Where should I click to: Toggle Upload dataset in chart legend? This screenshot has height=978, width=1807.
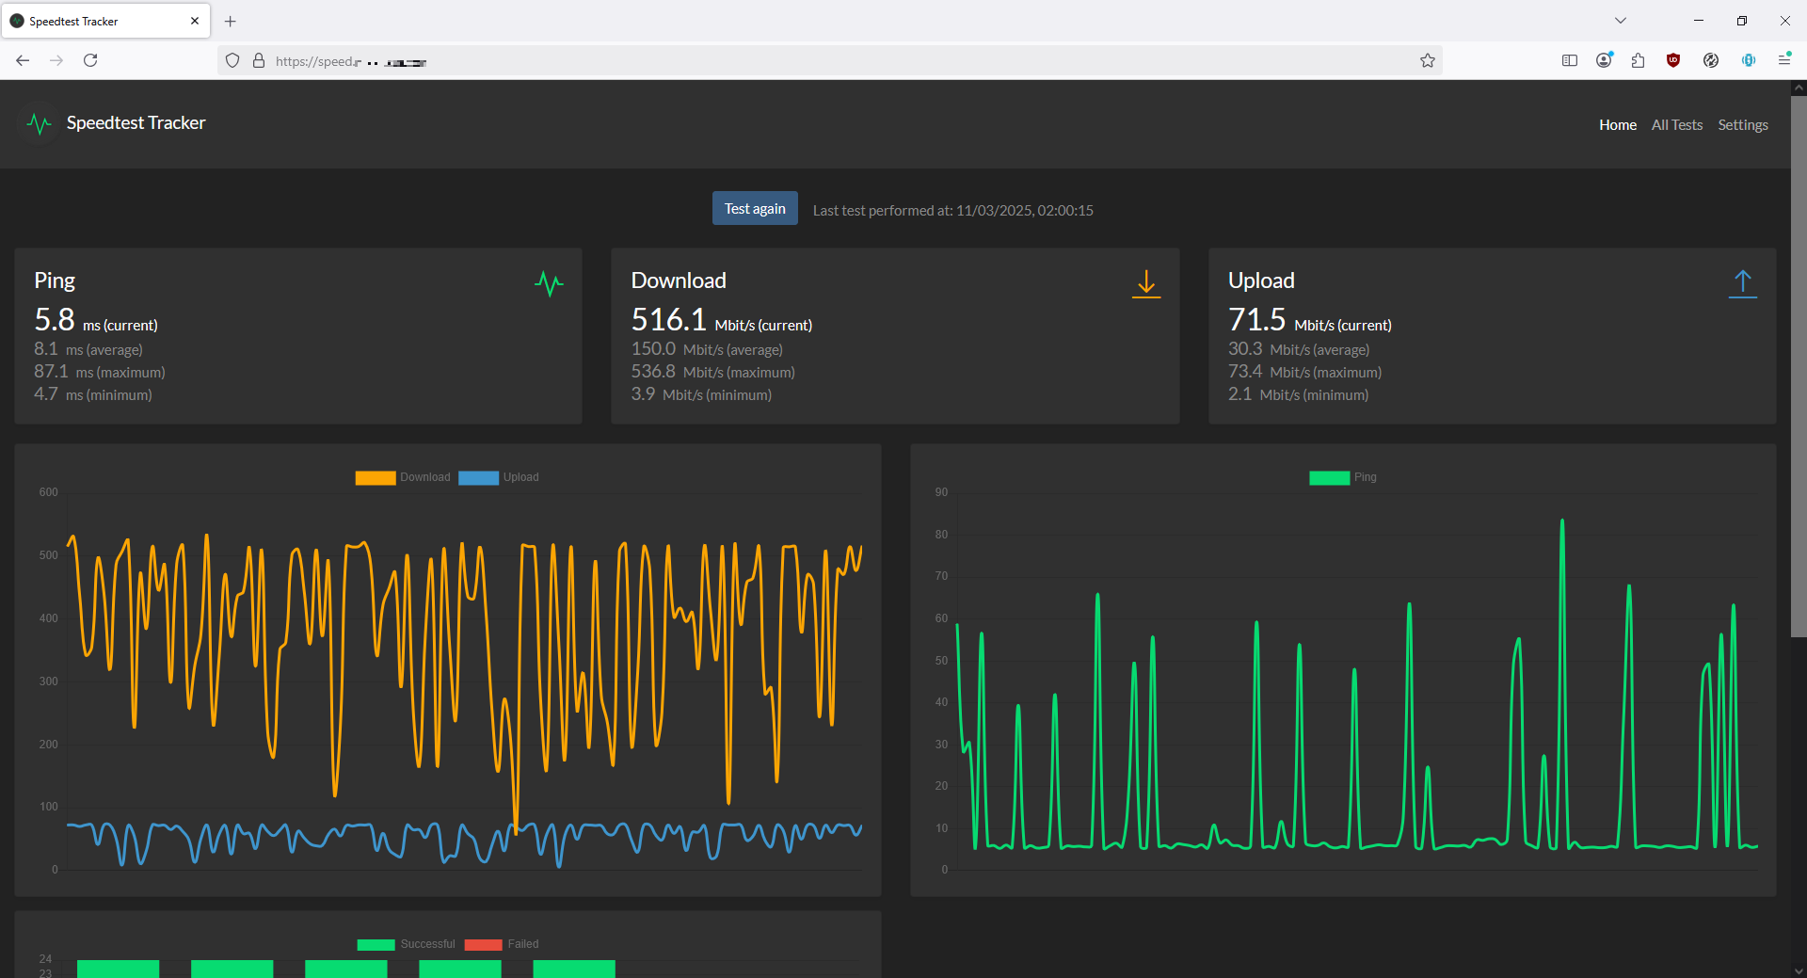point(499,477)
